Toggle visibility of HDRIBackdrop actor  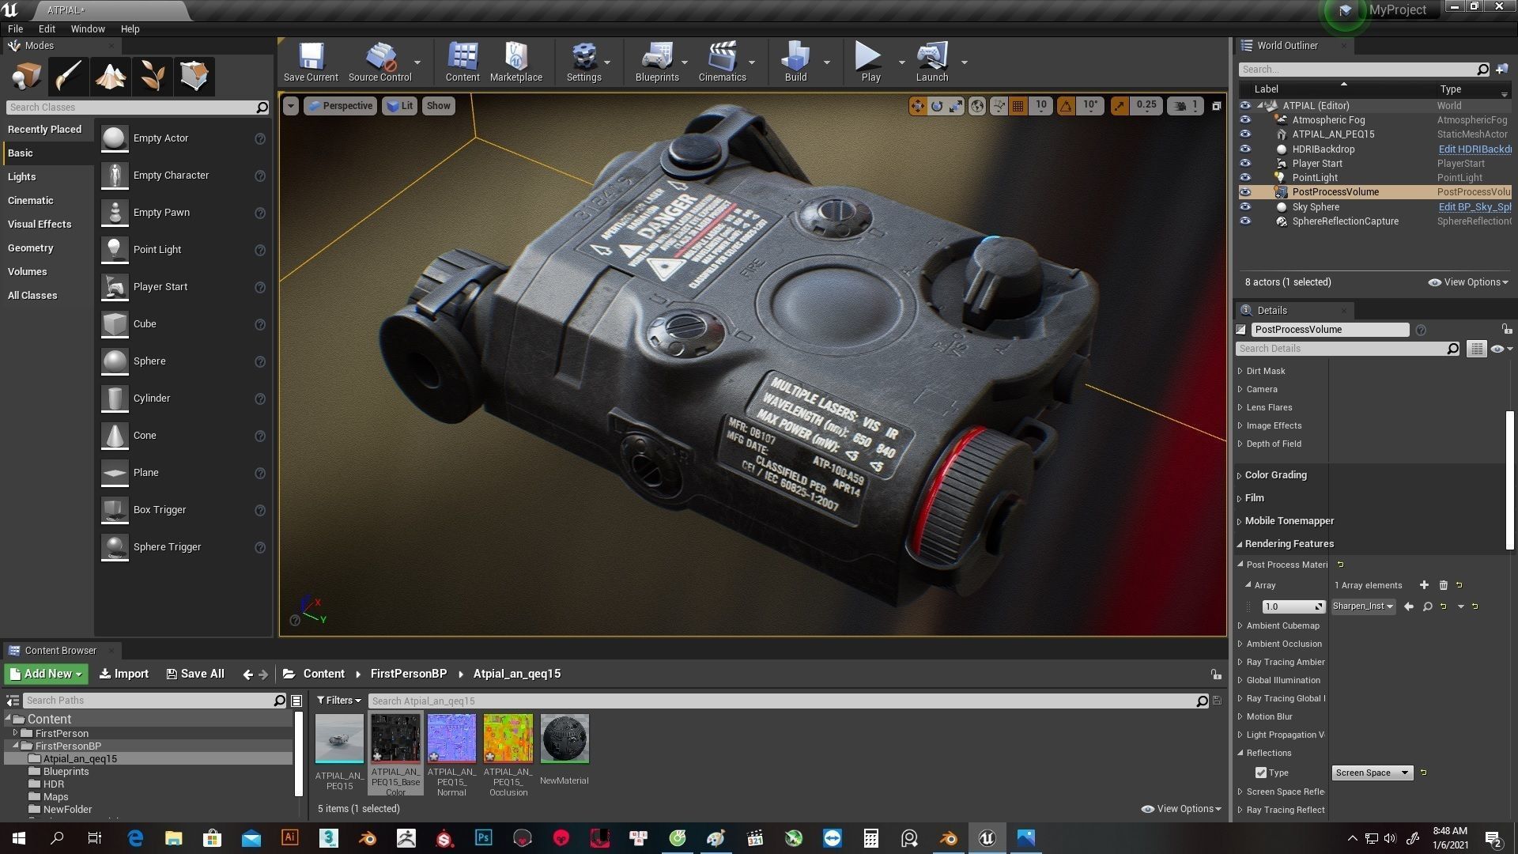click(x=1245, y=149)
